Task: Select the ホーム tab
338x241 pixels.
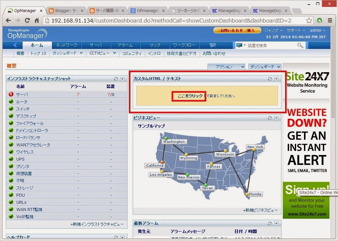Action: coord(37,45)
